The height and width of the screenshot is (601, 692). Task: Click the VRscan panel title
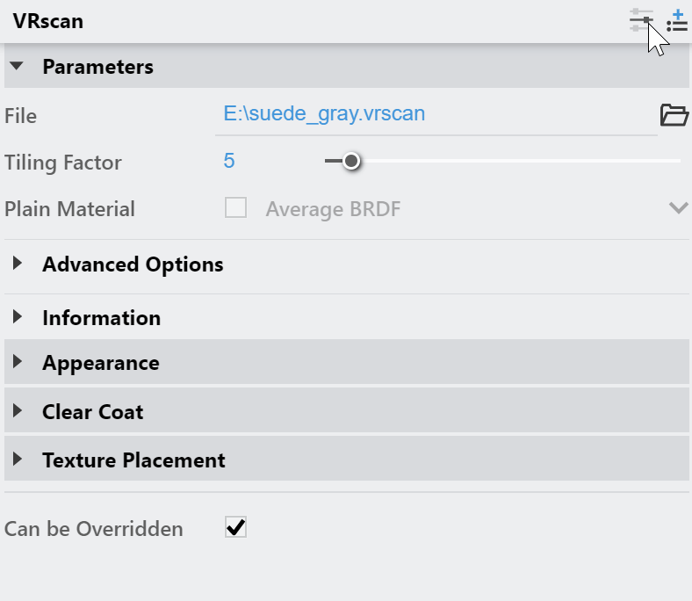coord(48,21)
